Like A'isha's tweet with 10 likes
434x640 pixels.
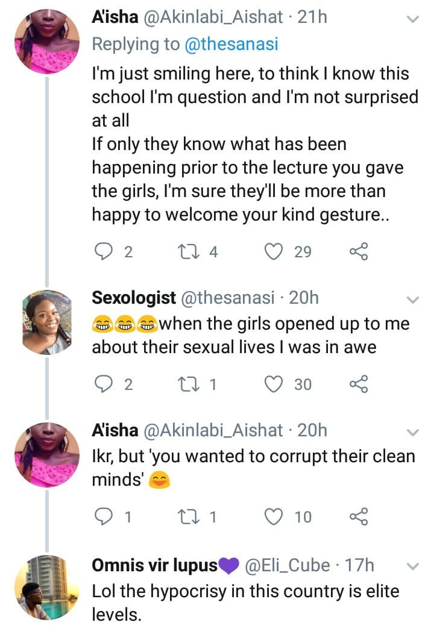coord(274,516)
